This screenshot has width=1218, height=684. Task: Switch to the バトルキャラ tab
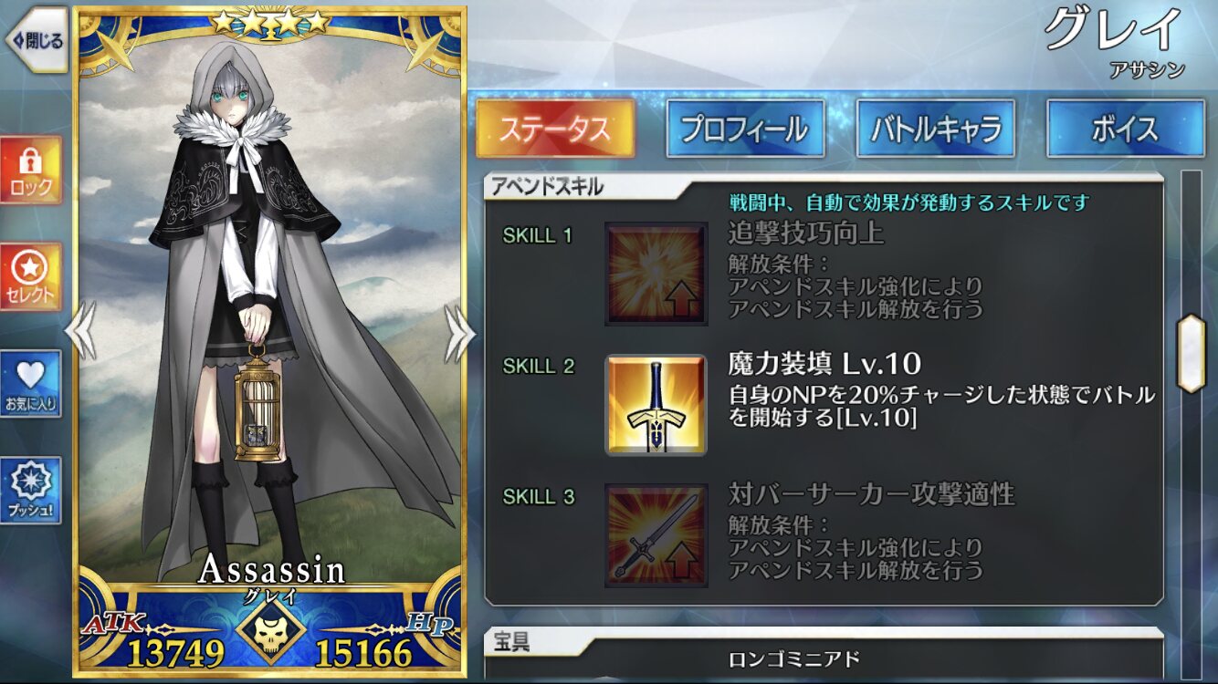pos(935,129)
